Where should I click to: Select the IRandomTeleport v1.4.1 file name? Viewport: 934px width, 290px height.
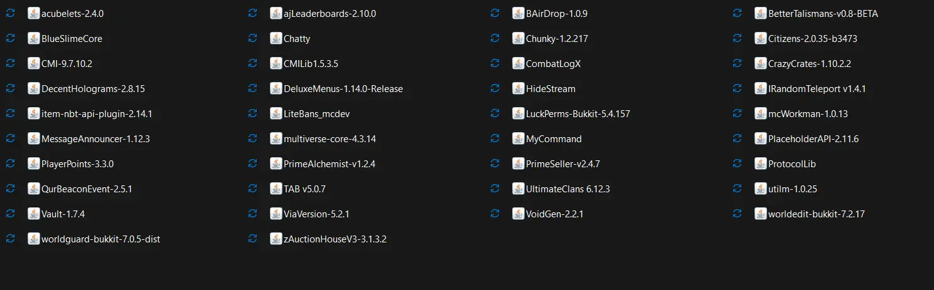tap(817, 88)
